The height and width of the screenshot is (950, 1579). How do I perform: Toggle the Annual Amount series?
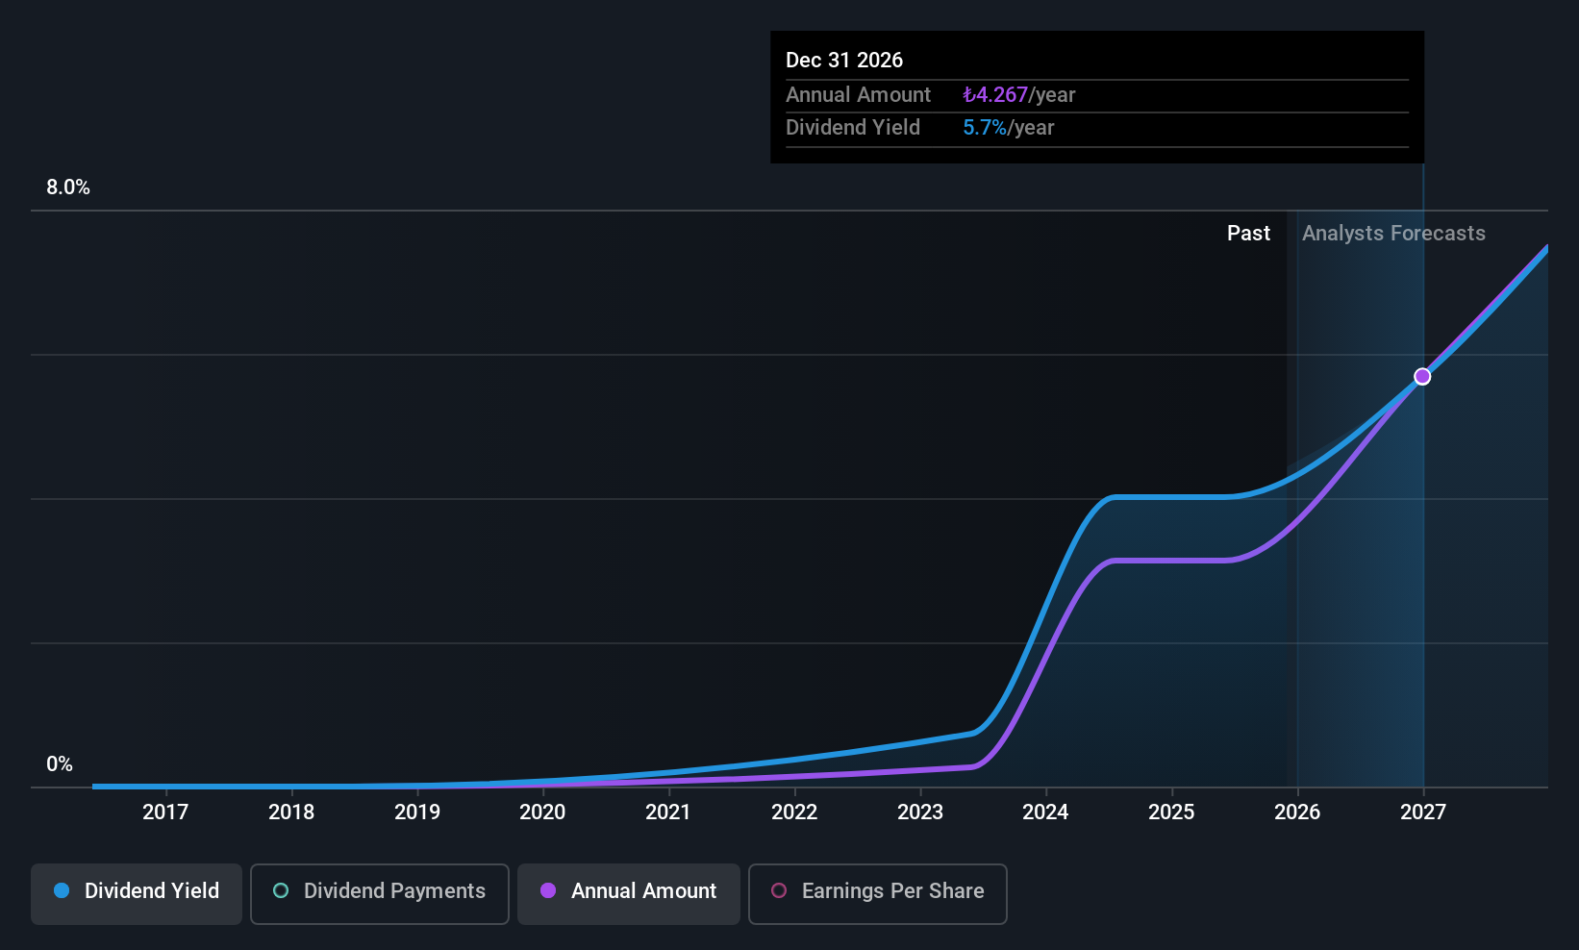tap(628, 892)
